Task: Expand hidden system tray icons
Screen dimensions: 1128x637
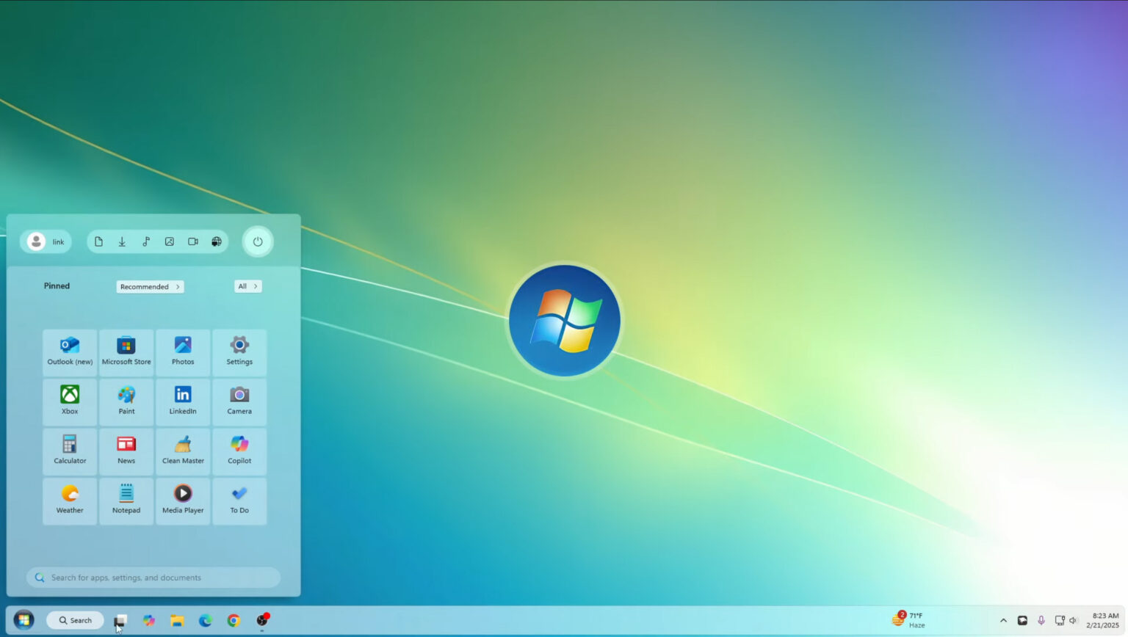Action: pyautogui.click(x=1003, y=620)
